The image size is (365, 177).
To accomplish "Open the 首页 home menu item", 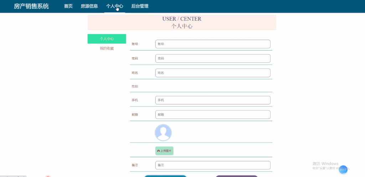I will point(68,6).
